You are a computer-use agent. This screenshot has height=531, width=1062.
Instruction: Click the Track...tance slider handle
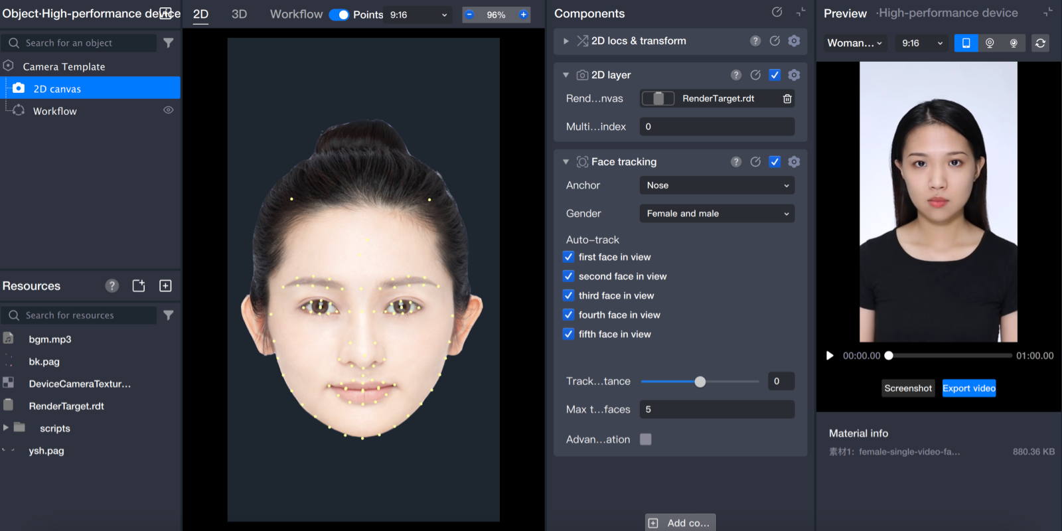[x=700, y=382]
